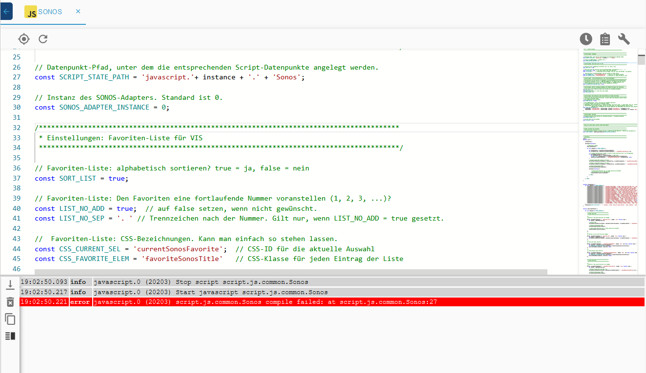The image size is (646, 373).
Task: Clear the log with the delete icon
Action: [10, 302]
